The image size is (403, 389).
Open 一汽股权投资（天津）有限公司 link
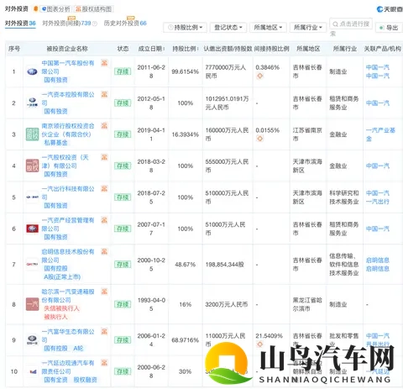65,161
